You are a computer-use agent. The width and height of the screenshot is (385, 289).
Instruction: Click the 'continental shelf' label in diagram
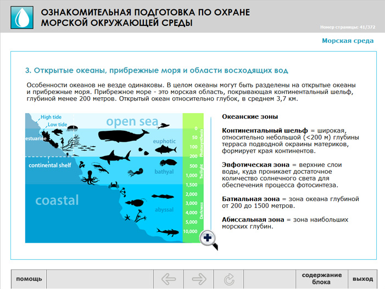click(50, 165)
